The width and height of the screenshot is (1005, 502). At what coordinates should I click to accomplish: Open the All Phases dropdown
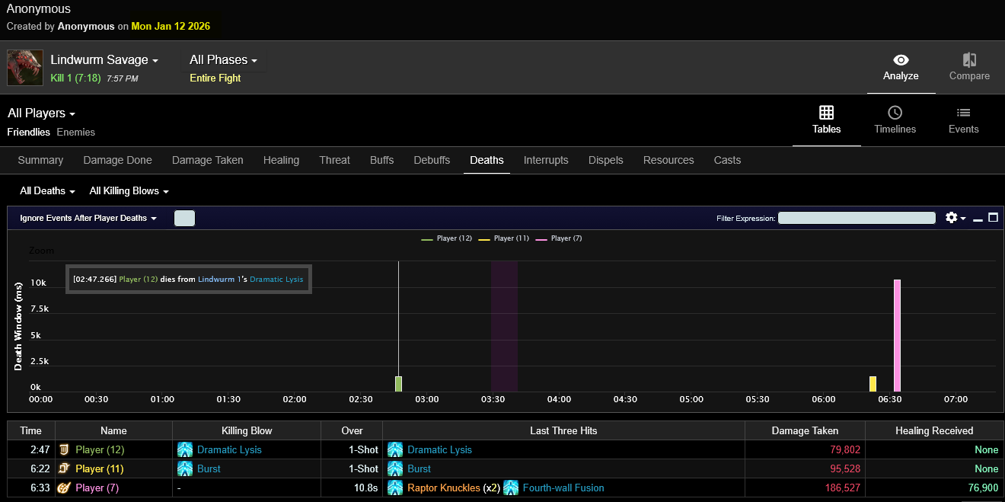[224, 59]
